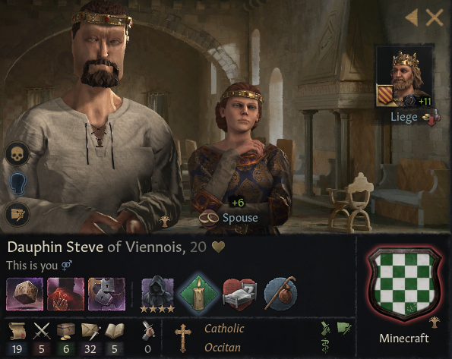Open the candle lifestyle focus icon

198,294
